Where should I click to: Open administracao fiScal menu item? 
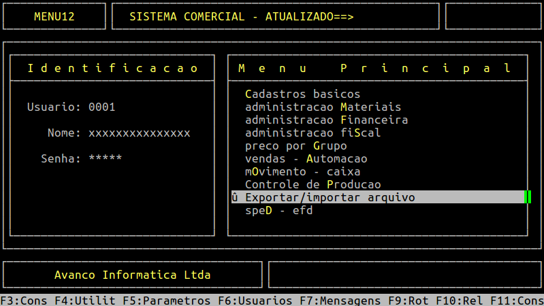pos(313,133)
